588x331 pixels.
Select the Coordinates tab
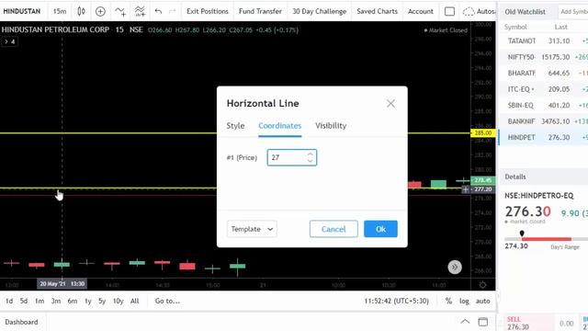279,126
